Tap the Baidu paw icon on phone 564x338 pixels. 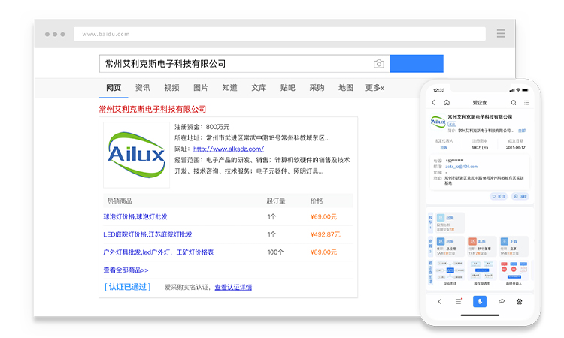520,301
